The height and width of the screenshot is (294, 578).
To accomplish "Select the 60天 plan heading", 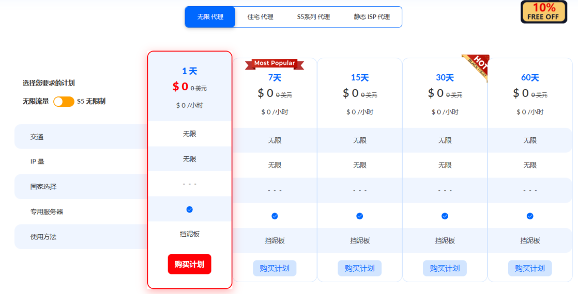I will (x=530, y=78).
